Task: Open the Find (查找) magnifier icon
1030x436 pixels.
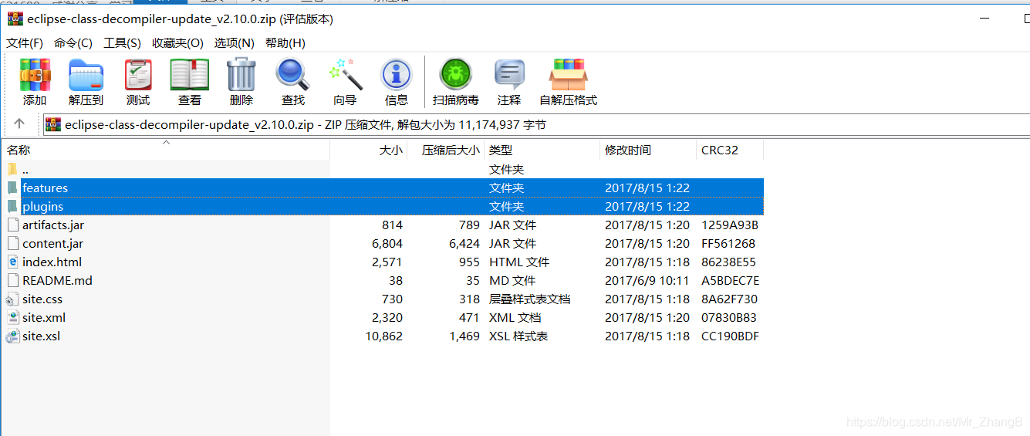Action: tap(293, 75)
